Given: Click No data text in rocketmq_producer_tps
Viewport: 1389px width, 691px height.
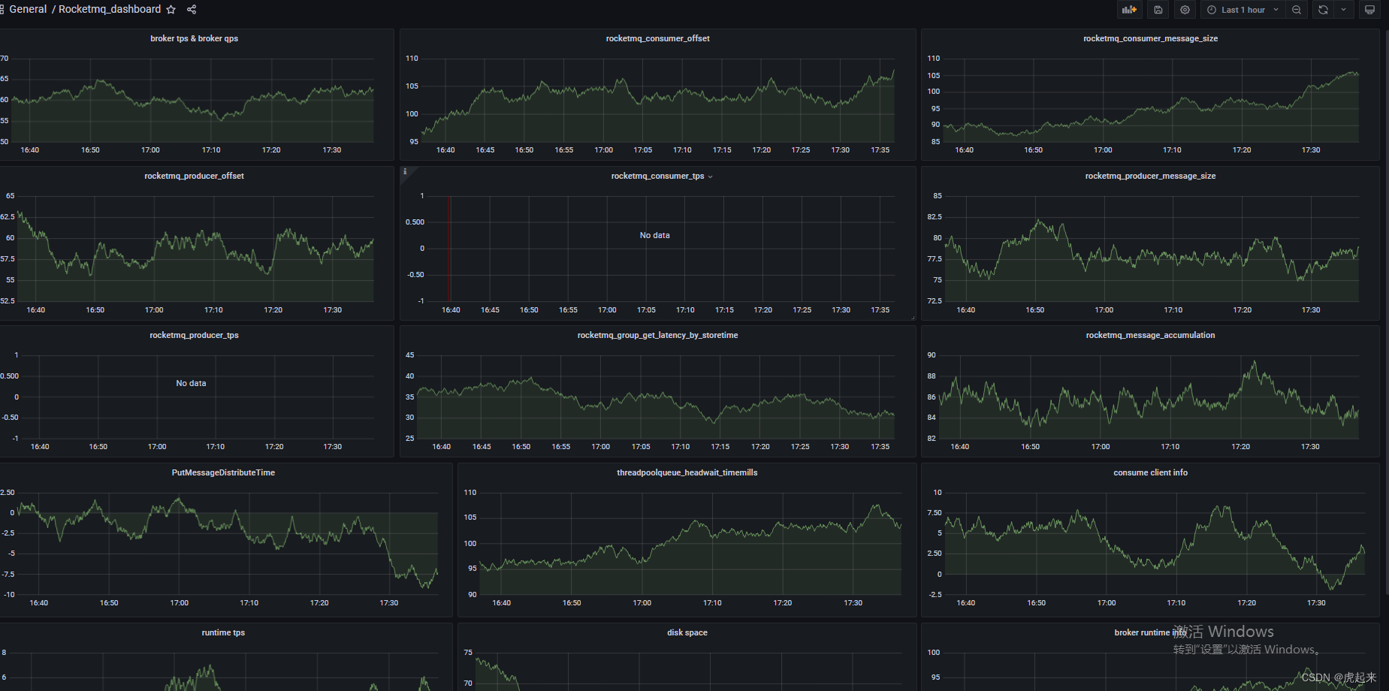Looking at the screenshot, I should tap(191, 383).
